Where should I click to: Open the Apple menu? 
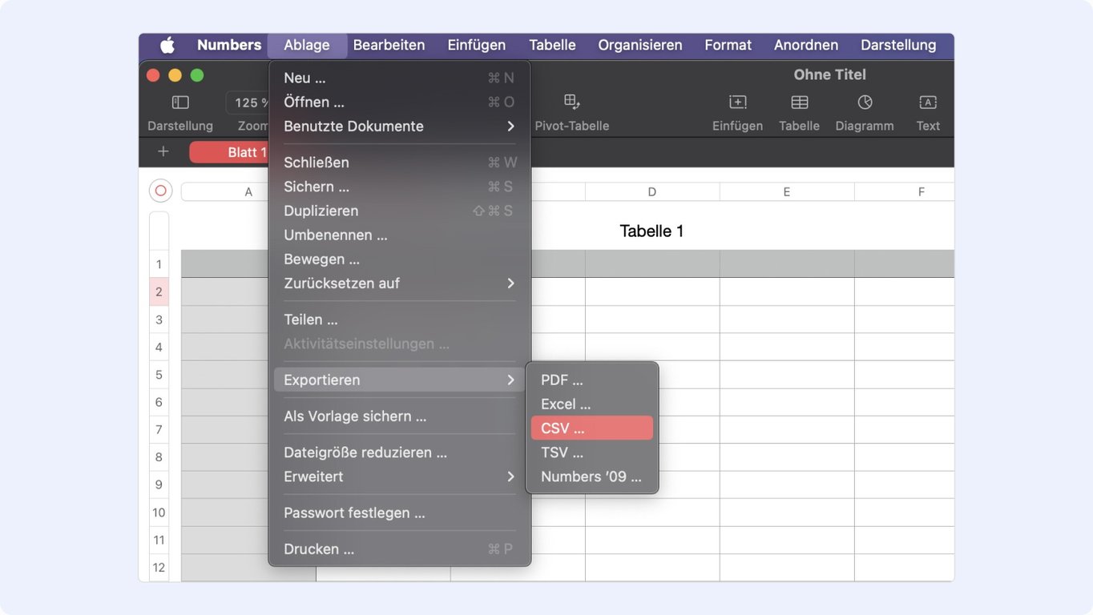167,45
